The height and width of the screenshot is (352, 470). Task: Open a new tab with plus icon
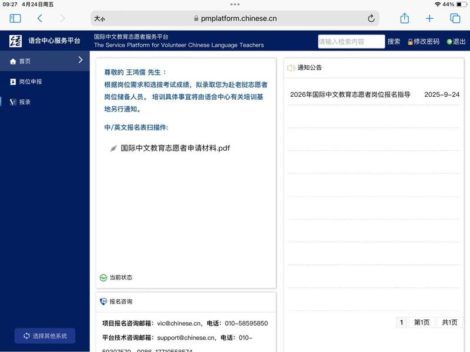(x=429, y=19)
